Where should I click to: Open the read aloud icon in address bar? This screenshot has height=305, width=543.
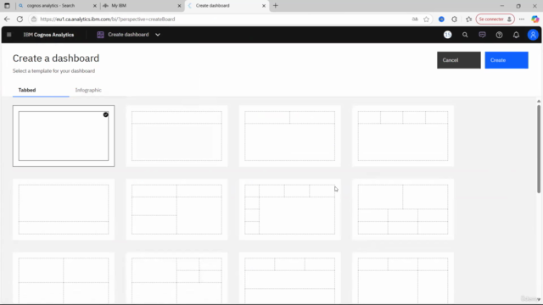click(415, 19)
